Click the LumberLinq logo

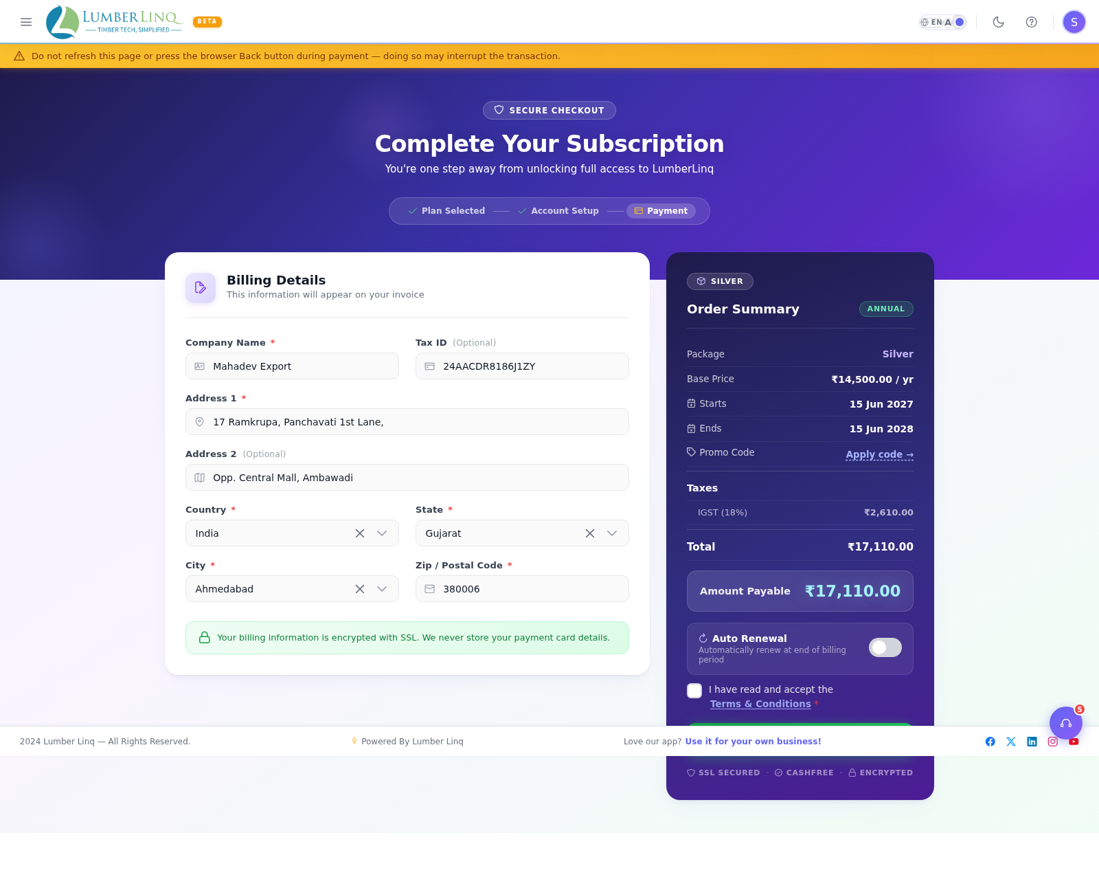click(x=114, y=22)
